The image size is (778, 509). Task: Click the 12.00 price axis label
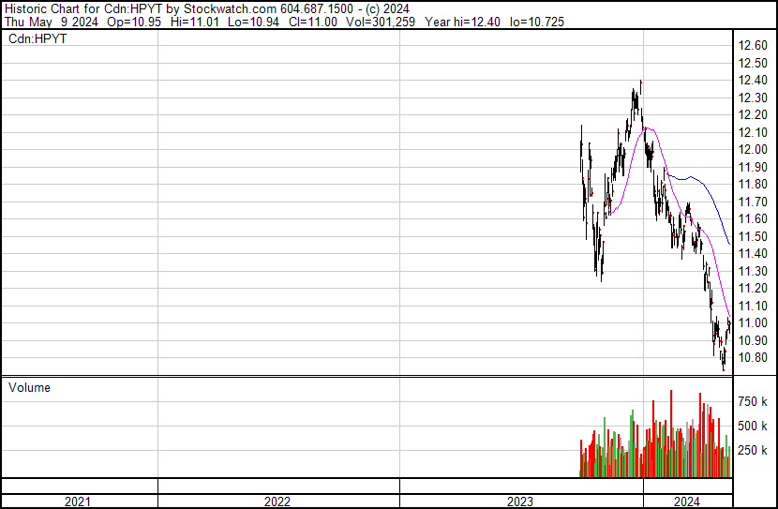pos(753,150)
